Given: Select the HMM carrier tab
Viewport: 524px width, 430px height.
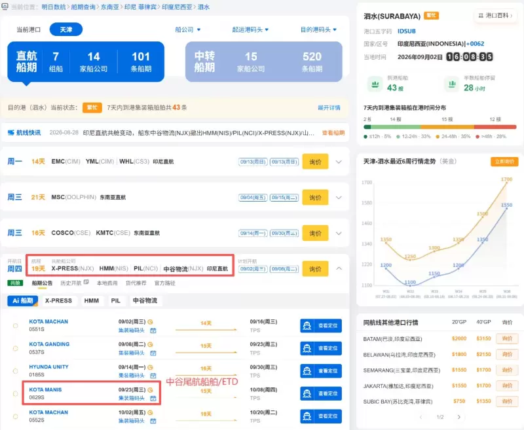Looking at the screenshot, I should point(91,301).
